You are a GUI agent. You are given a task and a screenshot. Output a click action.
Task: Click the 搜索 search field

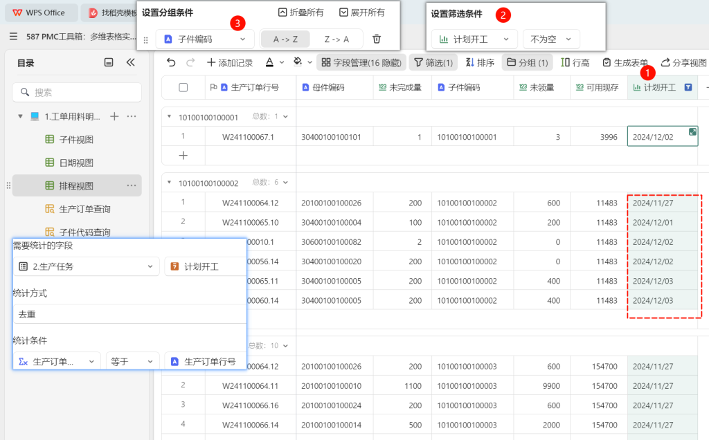[77, 93]
